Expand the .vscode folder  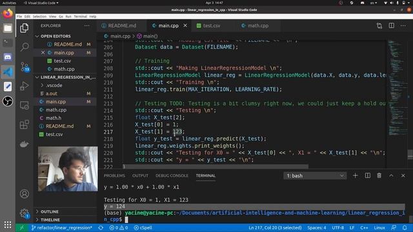tap(54, 85)
